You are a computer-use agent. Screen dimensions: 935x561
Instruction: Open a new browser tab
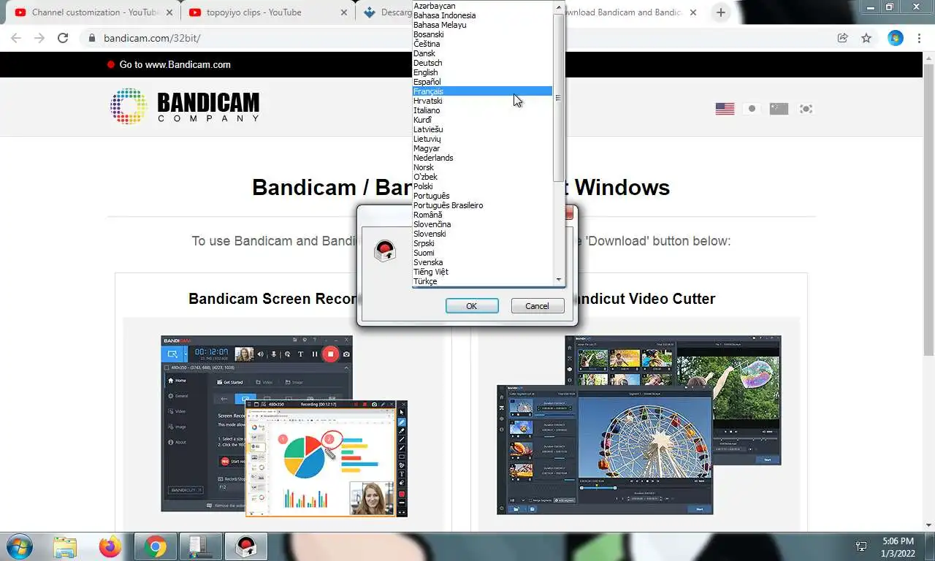(x=721, y=12)
